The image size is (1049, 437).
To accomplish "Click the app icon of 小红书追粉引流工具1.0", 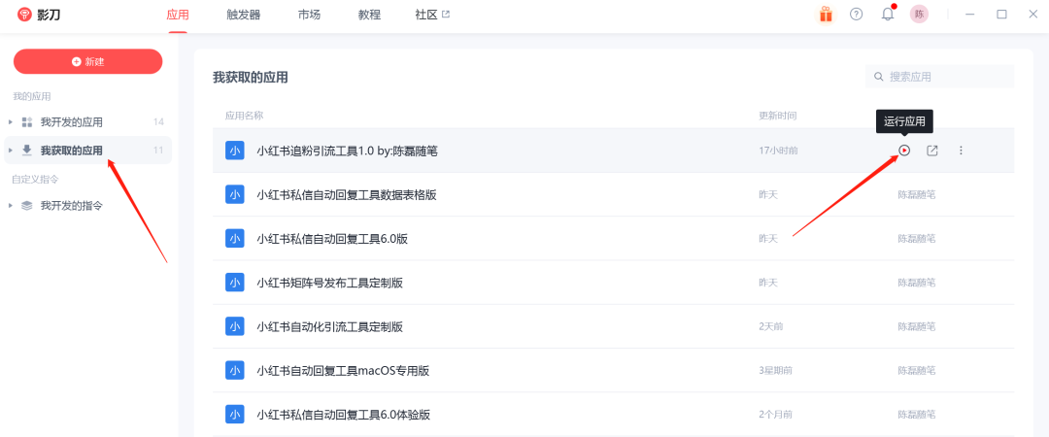I will (x=235, y=151).
